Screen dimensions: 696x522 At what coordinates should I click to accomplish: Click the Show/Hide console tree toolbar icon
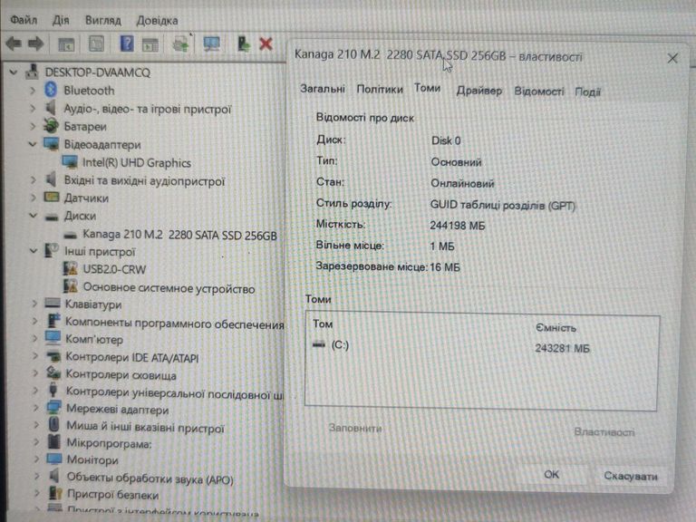point(66,43)
